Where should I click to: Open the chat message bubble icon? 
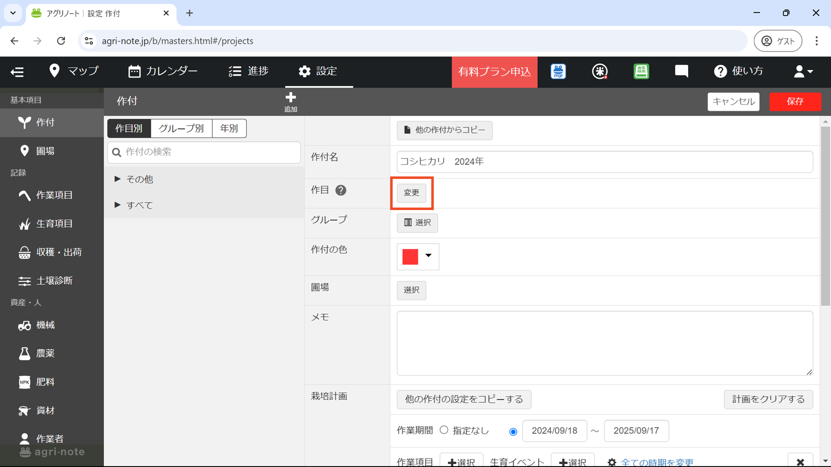tap(681, 71)
